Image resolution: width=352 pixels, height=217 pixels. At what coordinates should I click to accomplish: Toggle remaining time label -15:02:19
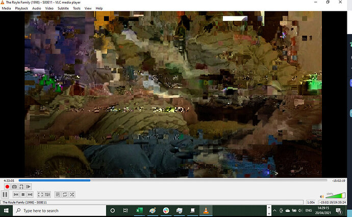click(339, 180)
